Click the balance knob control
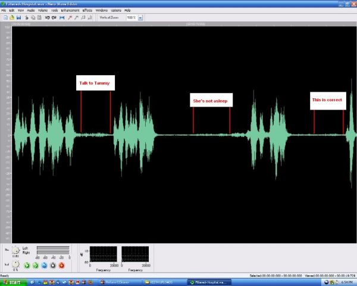Image resolution: width=357 pixels, height=286 pixels. pyautogui.click(x=15, y=250)
